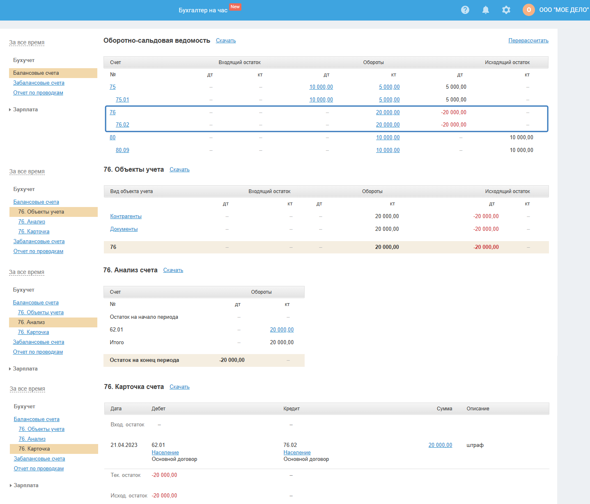This screenshot has height=504, width=590.
Task: Open the settings gear icon
Action: point(506,10)
